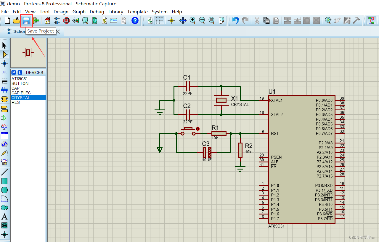This screenshot has height=242, width=379.
Task: Paste from clipboard icon
Action: coord(276,20)
